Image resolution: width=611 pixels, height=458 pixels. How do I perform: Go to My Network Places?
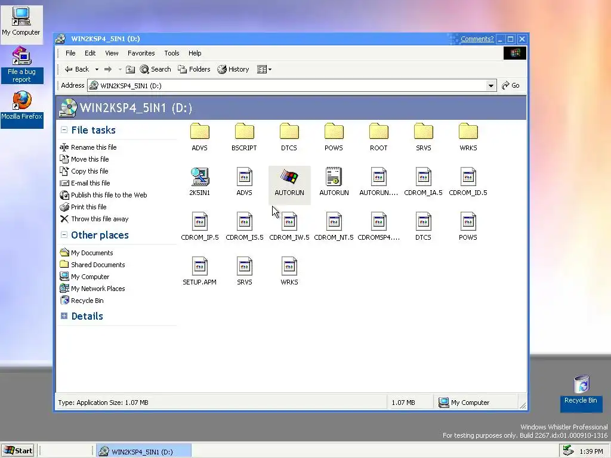coord(92,289)
